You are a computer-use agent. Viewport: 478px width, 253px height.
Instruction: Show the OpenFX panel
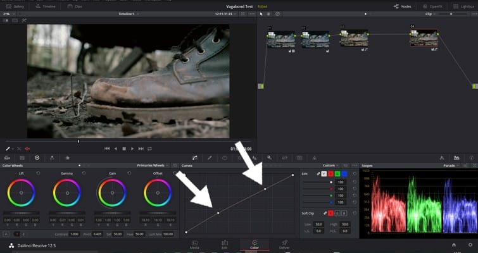432,6
